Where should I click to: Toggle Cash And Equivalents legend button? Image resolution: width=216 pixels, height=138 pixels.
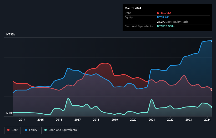pos(61,130)
